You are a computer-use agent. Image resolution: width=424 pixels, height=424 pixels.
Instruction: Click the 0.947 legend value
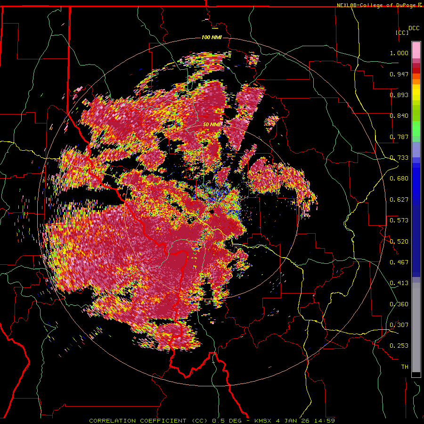[399, 74]
